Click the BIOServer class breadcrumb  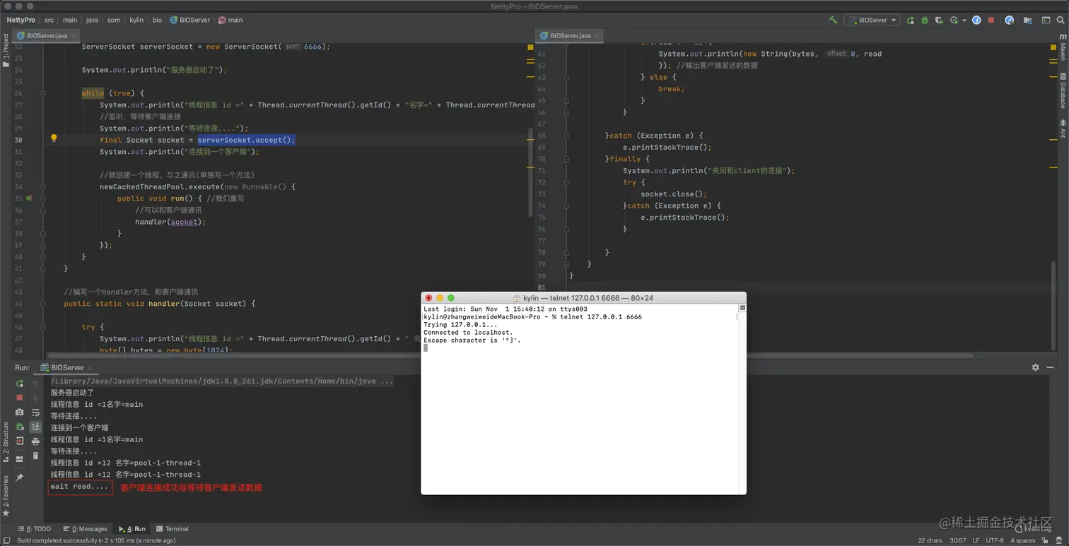pyautogui.click(x=189, y=20)
